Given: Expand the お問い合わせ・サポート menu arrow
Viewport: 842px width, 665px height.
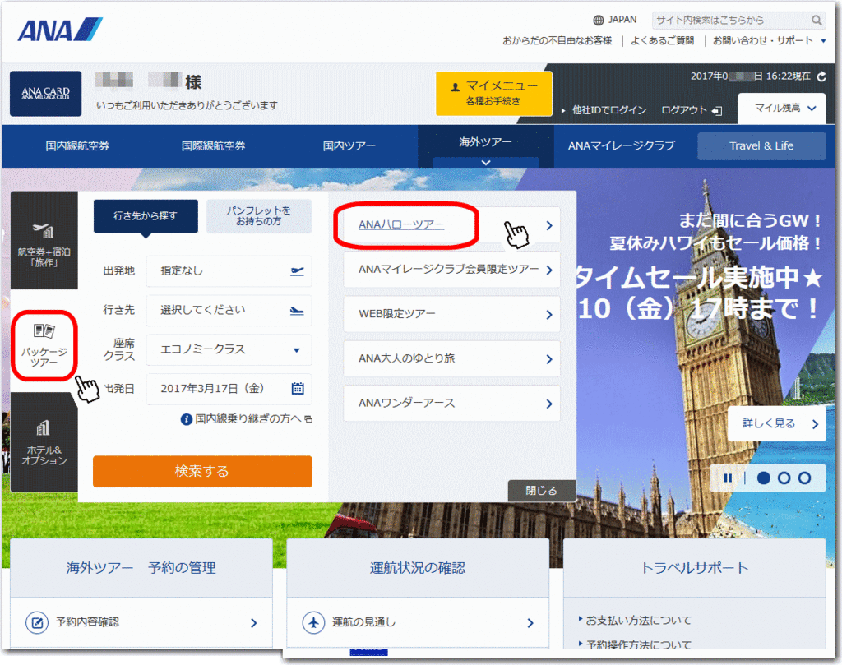Looking at the screenshot, I should tap(823, 41).
